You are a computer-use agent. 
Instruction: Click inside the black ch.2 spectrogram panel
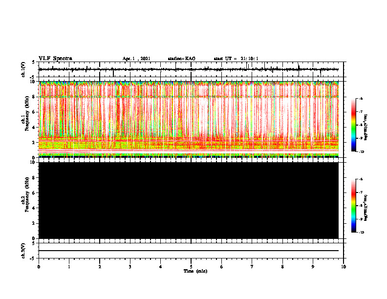click(189, 200)
